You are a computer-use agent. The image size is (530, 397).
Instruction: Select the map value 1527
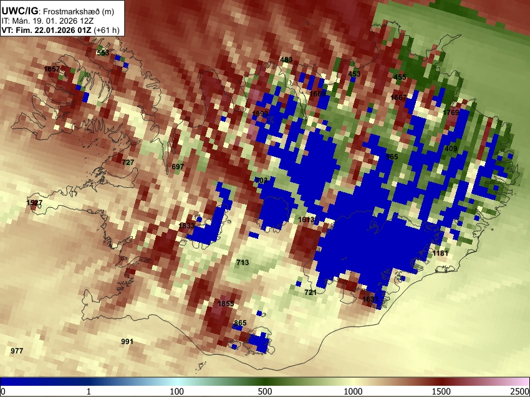click(x=34, y=203)
